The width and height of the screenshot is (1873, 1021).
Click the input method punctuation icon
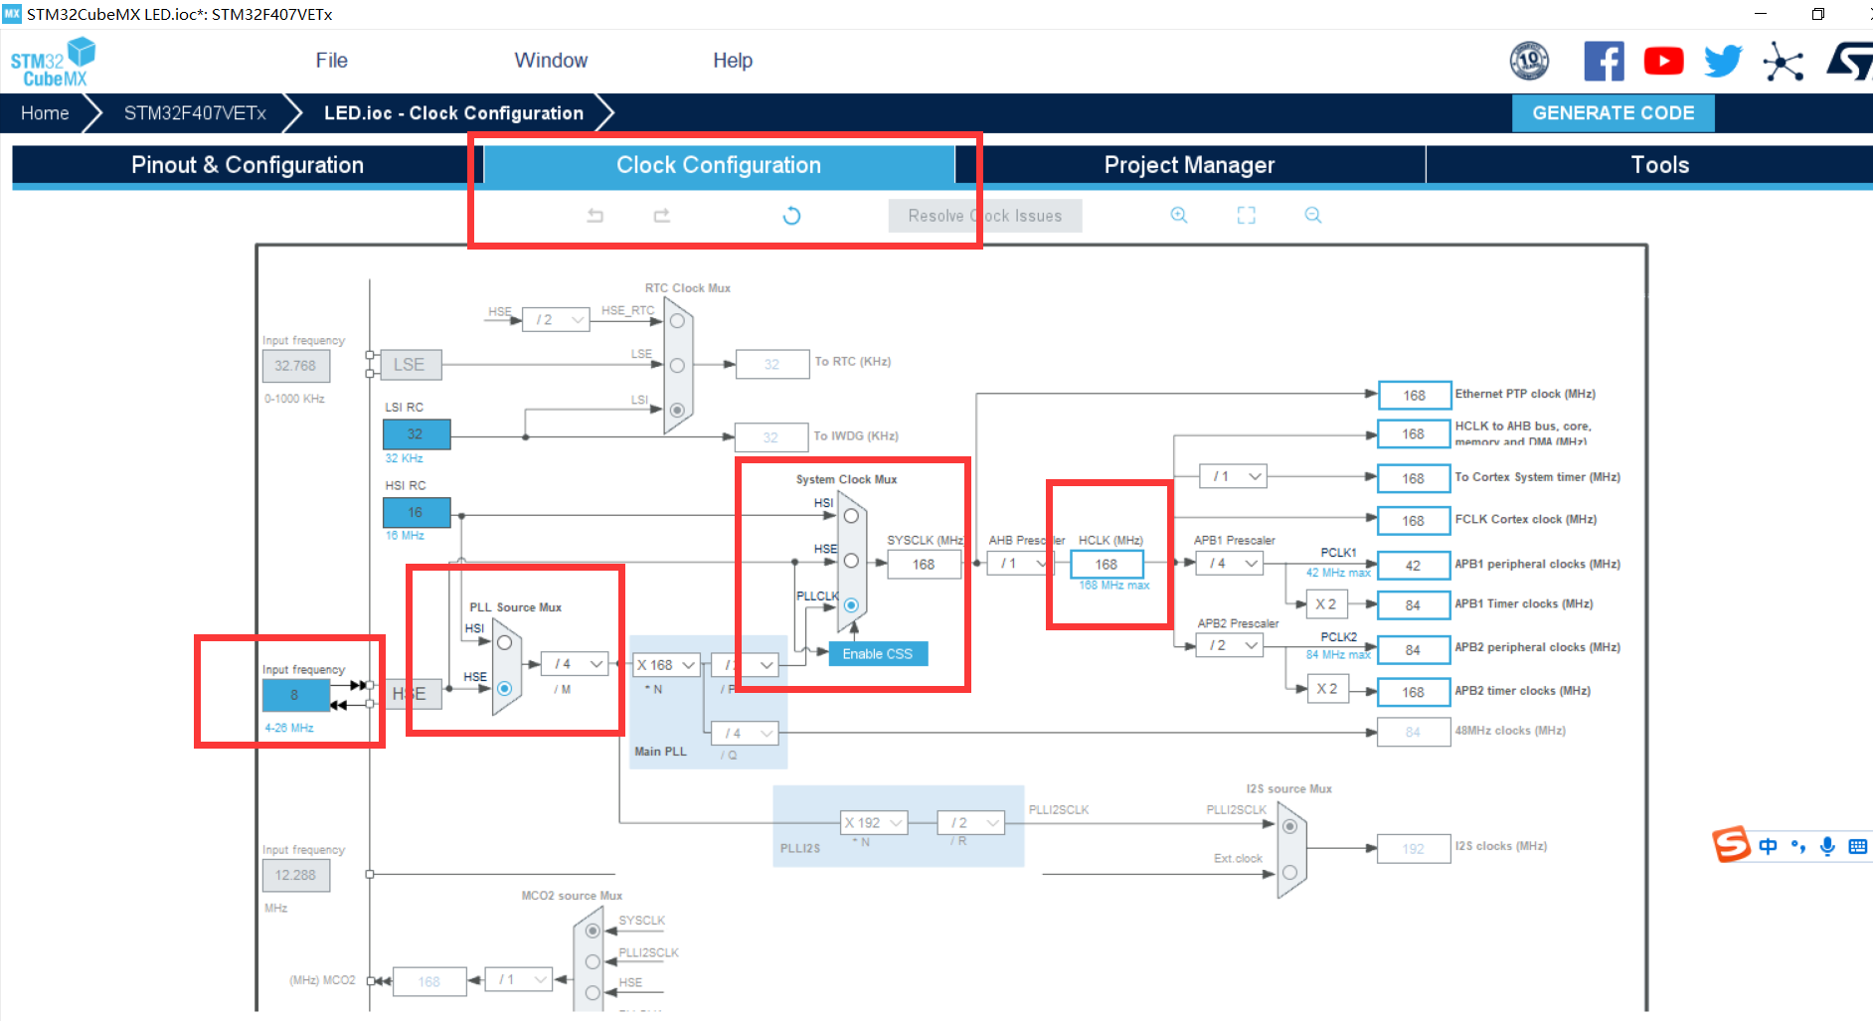point(1797,846)
